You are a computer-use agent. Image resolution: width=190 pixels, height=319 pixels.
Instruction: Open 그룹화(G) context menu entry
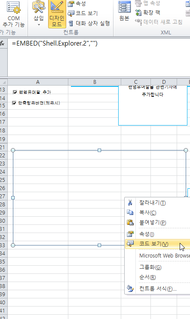158,267
